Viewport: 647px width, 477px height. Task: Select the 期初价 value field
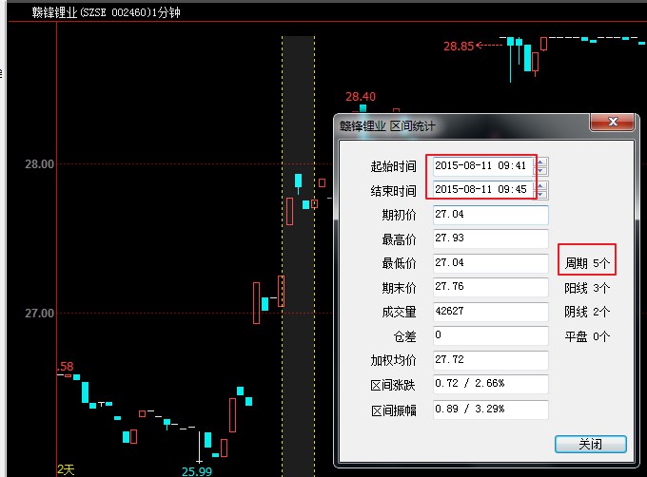[x=490, y=215]
